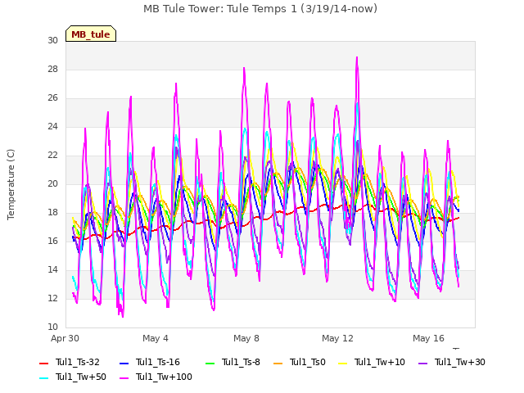This screenshot has width=524, height=393.
Task: Select the Tul1_Tw+10 legend label
Action: click(380, 362)
